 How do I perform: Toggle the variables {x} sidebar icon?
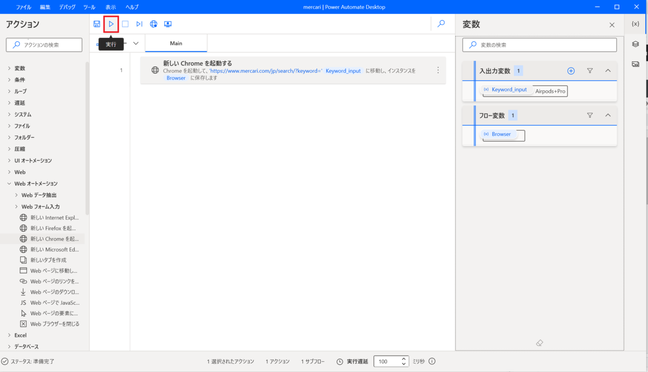pyautogui.click(x=636, y=24)
